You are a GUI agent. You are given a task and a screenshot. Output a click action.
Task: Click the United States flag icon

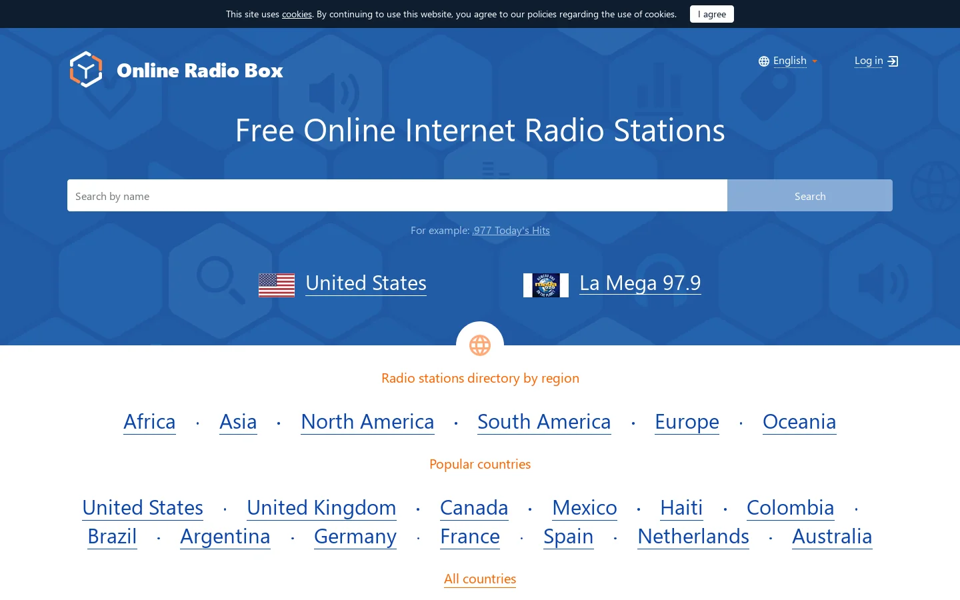click(x=277, y=285)
